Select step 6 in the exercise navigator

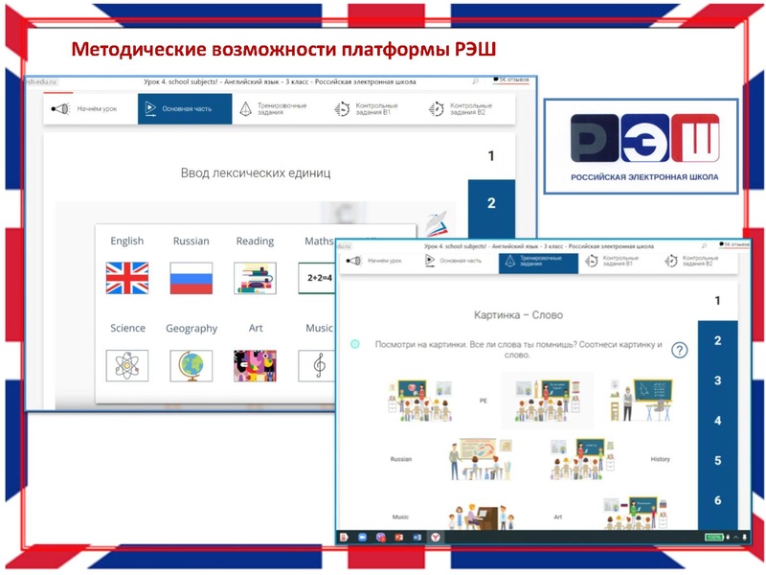718,496
